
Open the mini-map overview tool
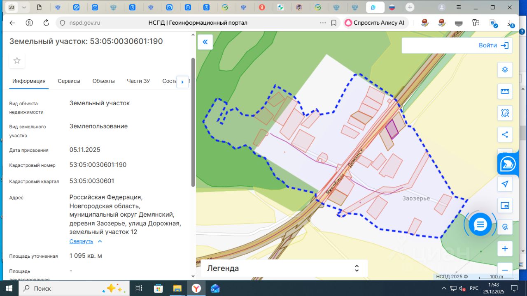tap(505, 205)
